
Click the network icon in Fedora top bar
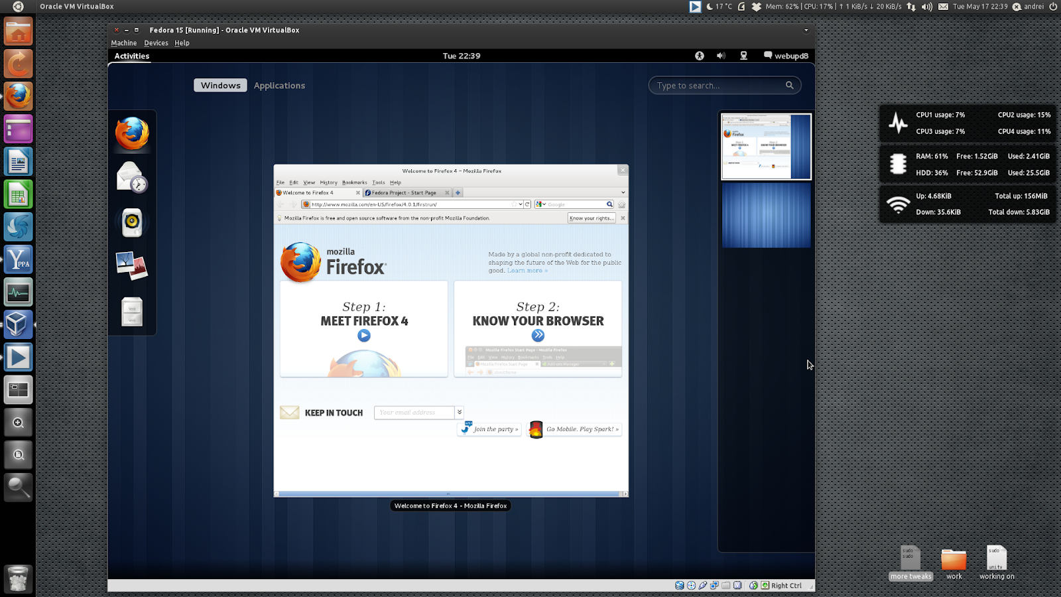[743, 56]
